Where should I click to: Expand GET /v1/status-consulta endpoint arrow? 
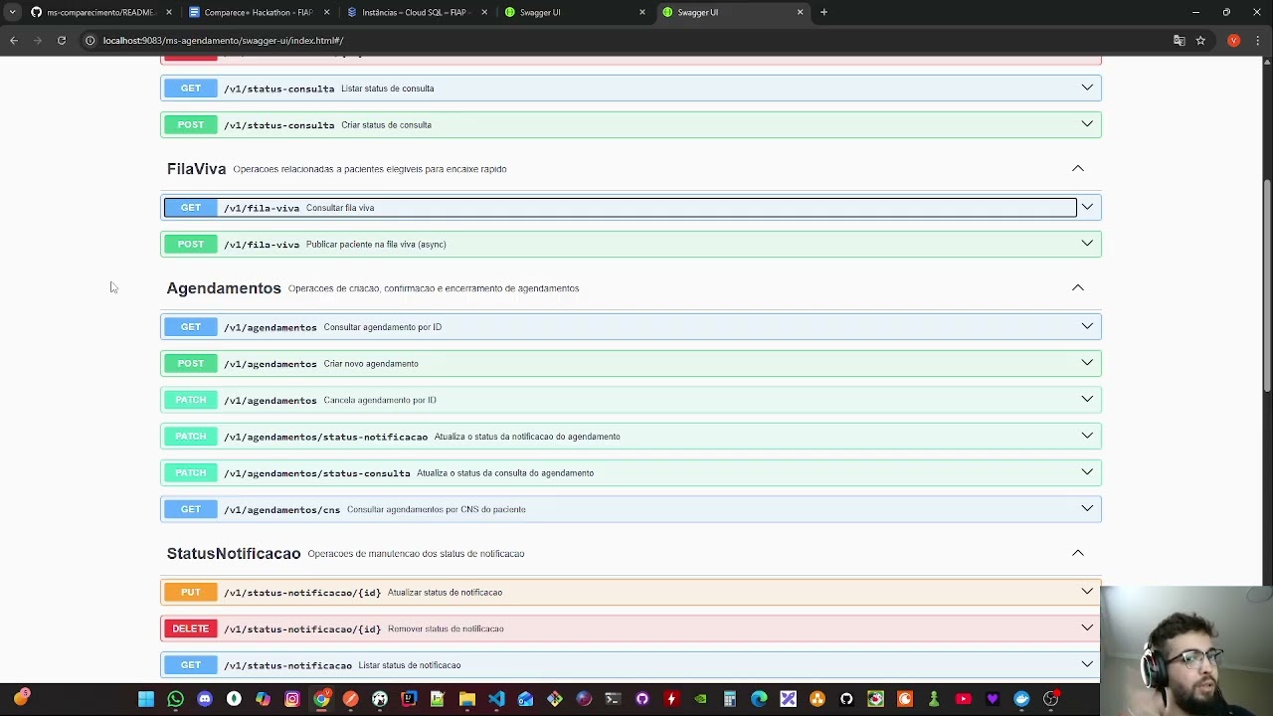click(x=1087, y=88)
